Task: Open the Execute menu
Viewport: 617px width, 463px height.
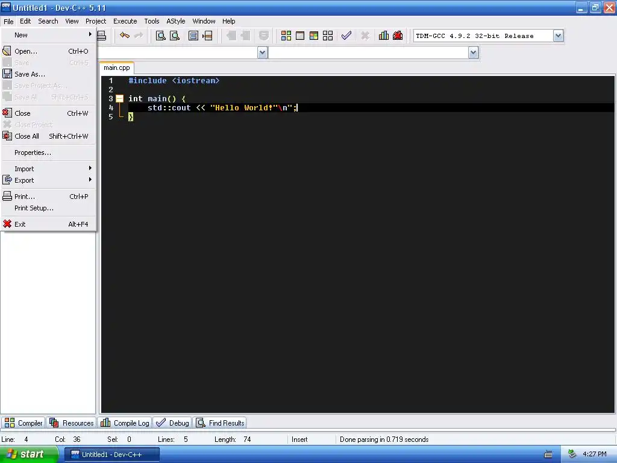Action: [125, 21]
